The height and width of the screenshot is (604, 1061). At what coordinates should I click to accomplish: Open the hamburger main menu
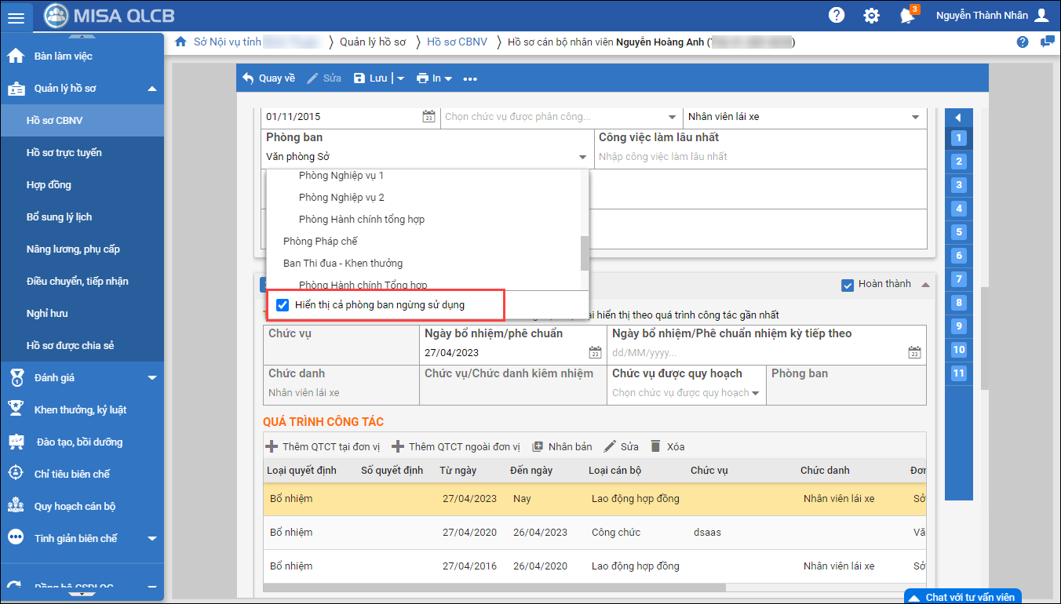tap(16, 16)
